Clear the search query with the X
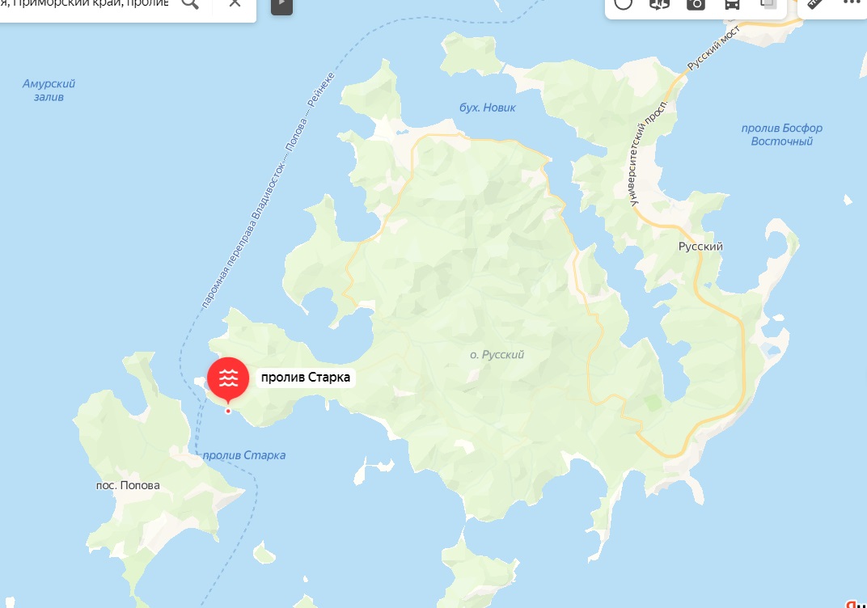The image size is (867, 608). 235,2
